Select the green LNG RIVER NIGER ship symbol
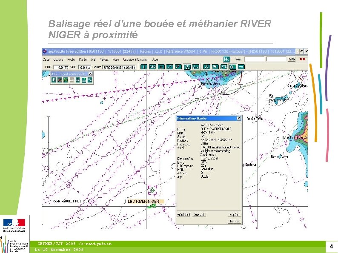 pyautogui.click(x=152, y=206)
